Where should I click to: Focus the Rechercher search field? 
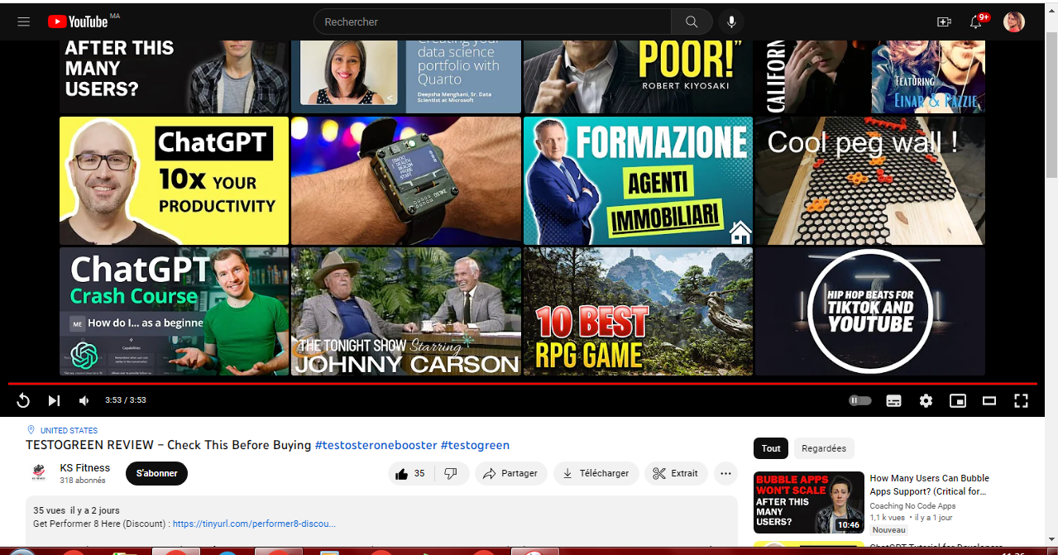[492, 22]
